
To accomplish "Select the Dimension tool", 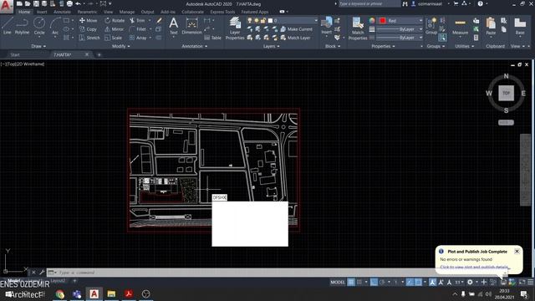I will [191, 26].
